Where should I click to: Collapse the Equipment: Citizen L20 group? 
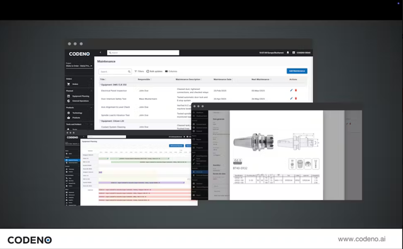pyautogui.click(x=100, y=121)
